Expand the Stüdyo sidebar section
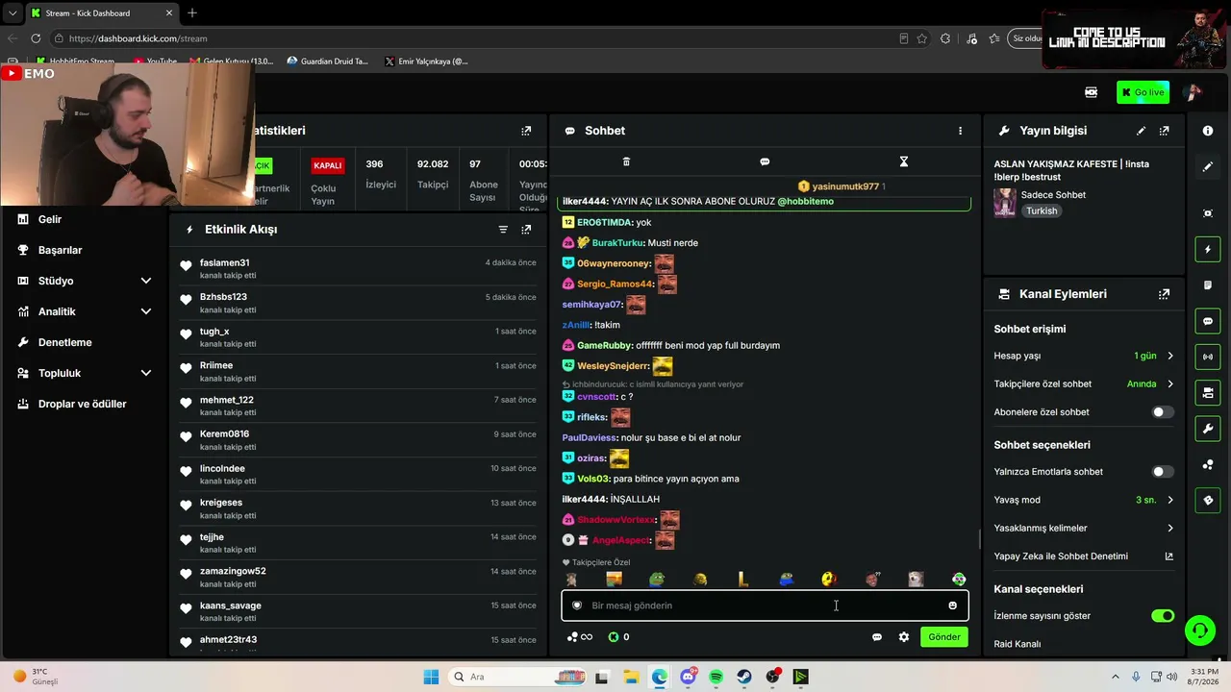1231x692 pixels. click(85, 281)
